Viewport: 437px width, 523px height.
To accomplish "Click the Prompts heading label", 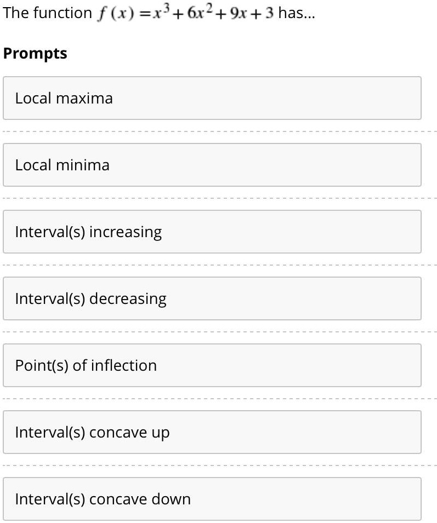I will [x=35, y=53].
